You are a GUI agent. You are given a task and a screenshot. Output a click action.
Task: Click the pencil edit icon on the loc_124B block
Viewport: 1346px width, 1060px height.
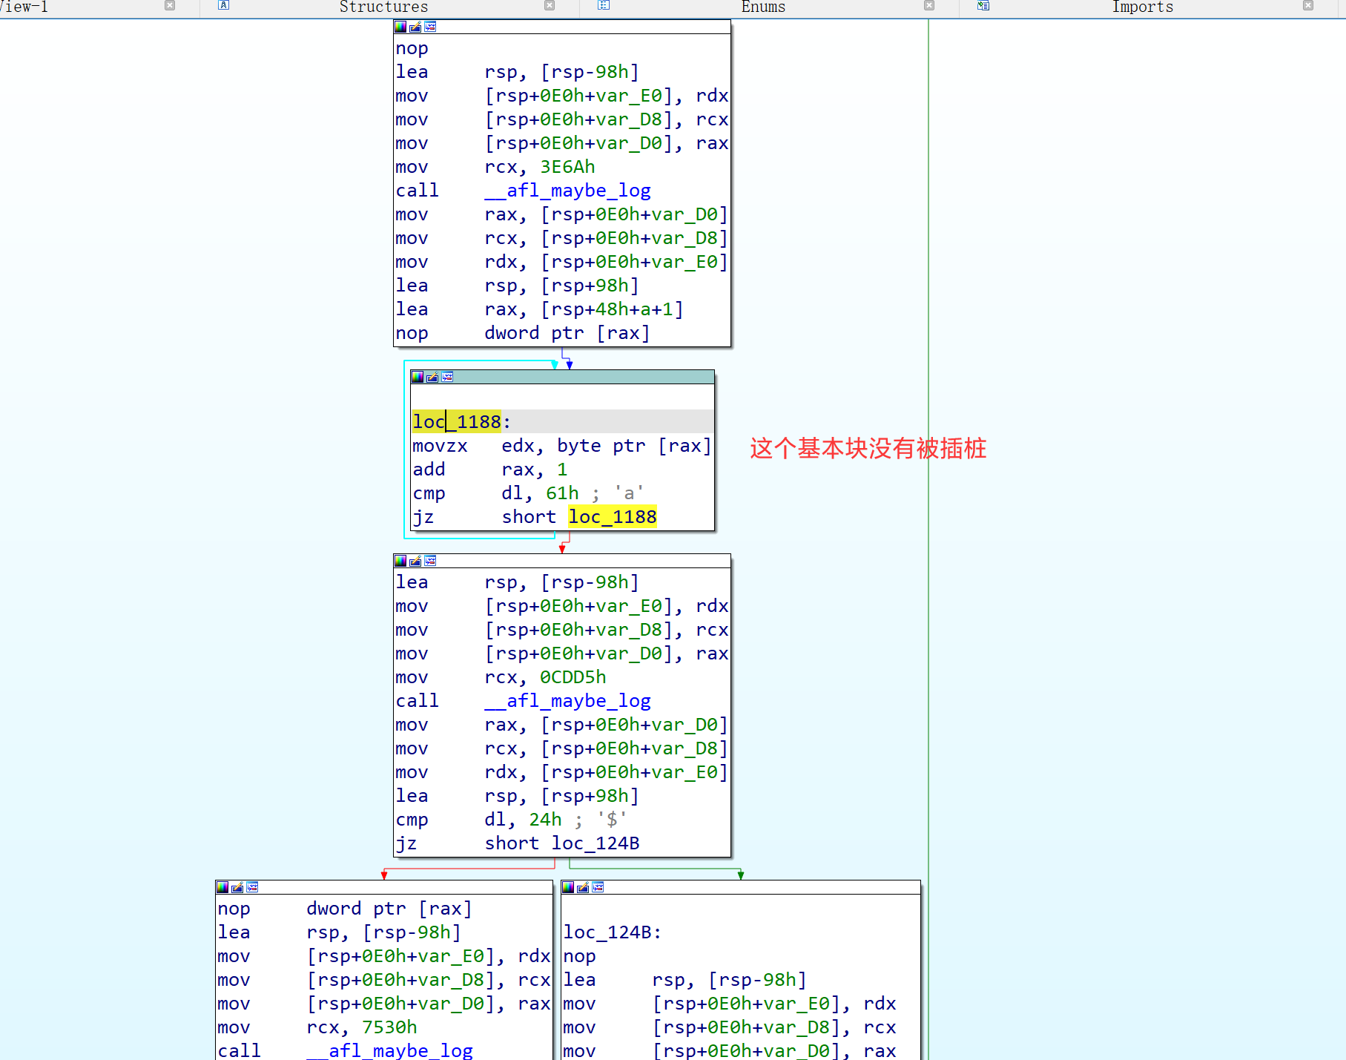(583, 887)
